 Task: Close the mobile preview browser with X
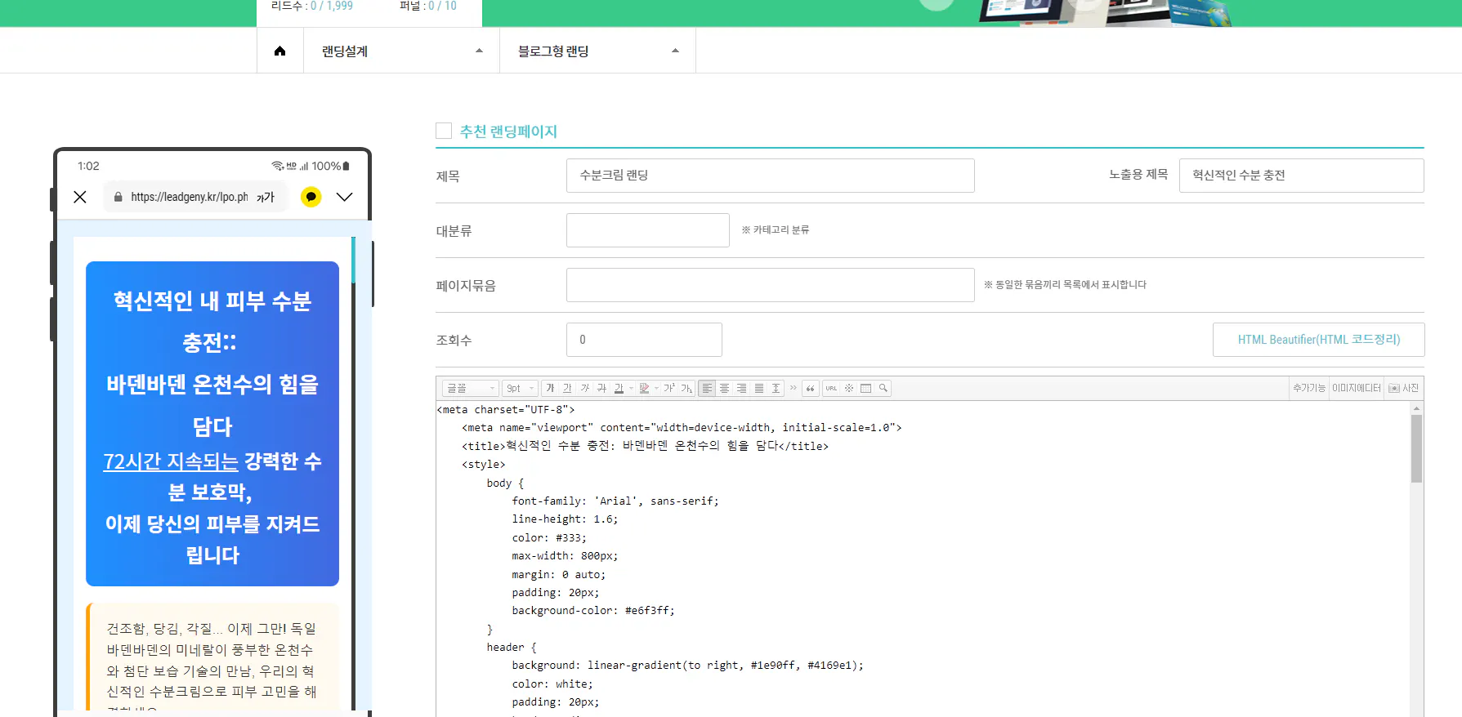80,197
